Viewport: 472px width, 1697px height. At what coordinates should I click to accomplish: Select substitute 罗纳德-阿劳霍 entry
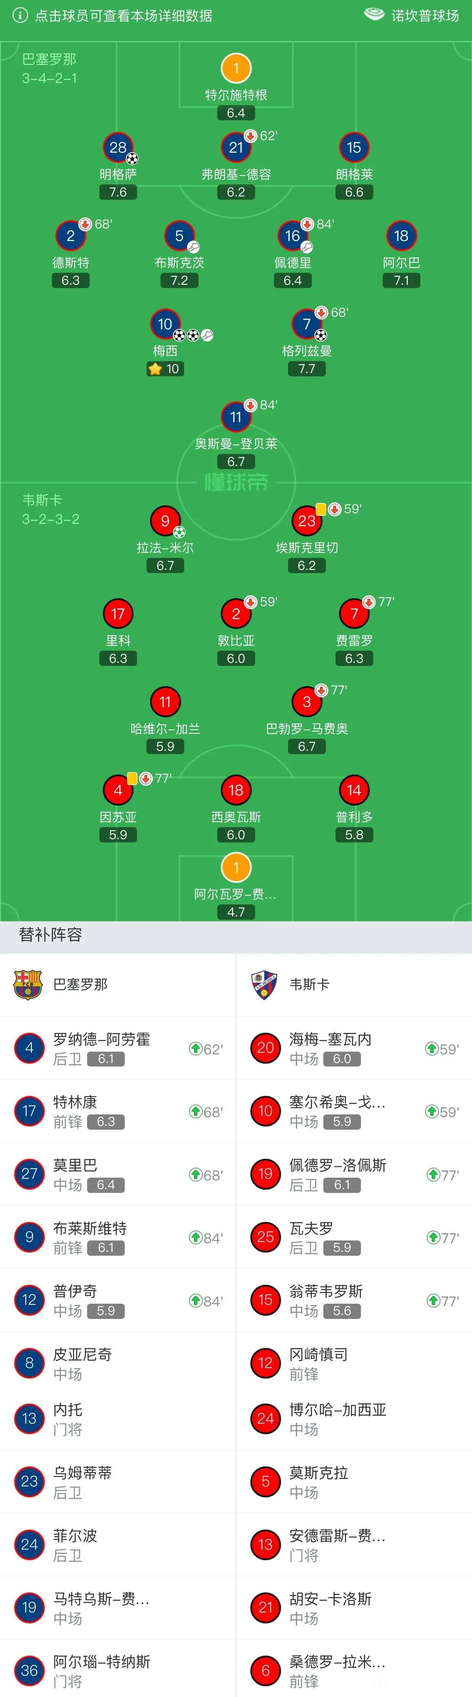118,1048
